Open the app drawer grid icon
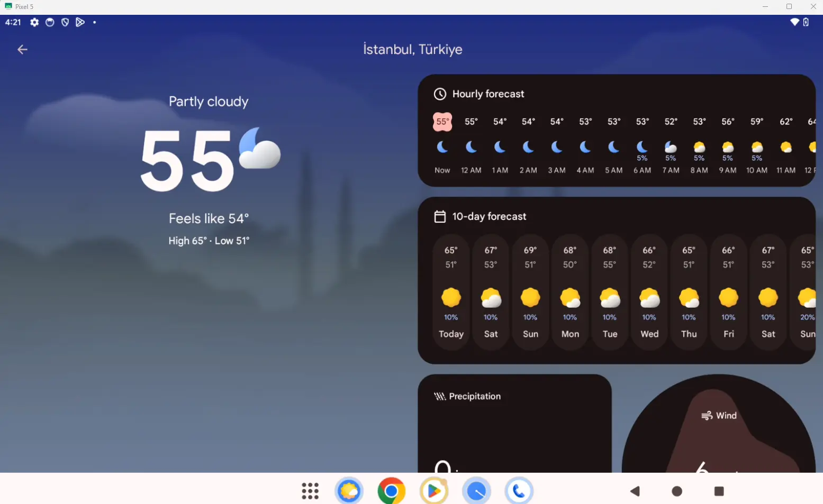 pyautogui.click(x=310, y=491)
